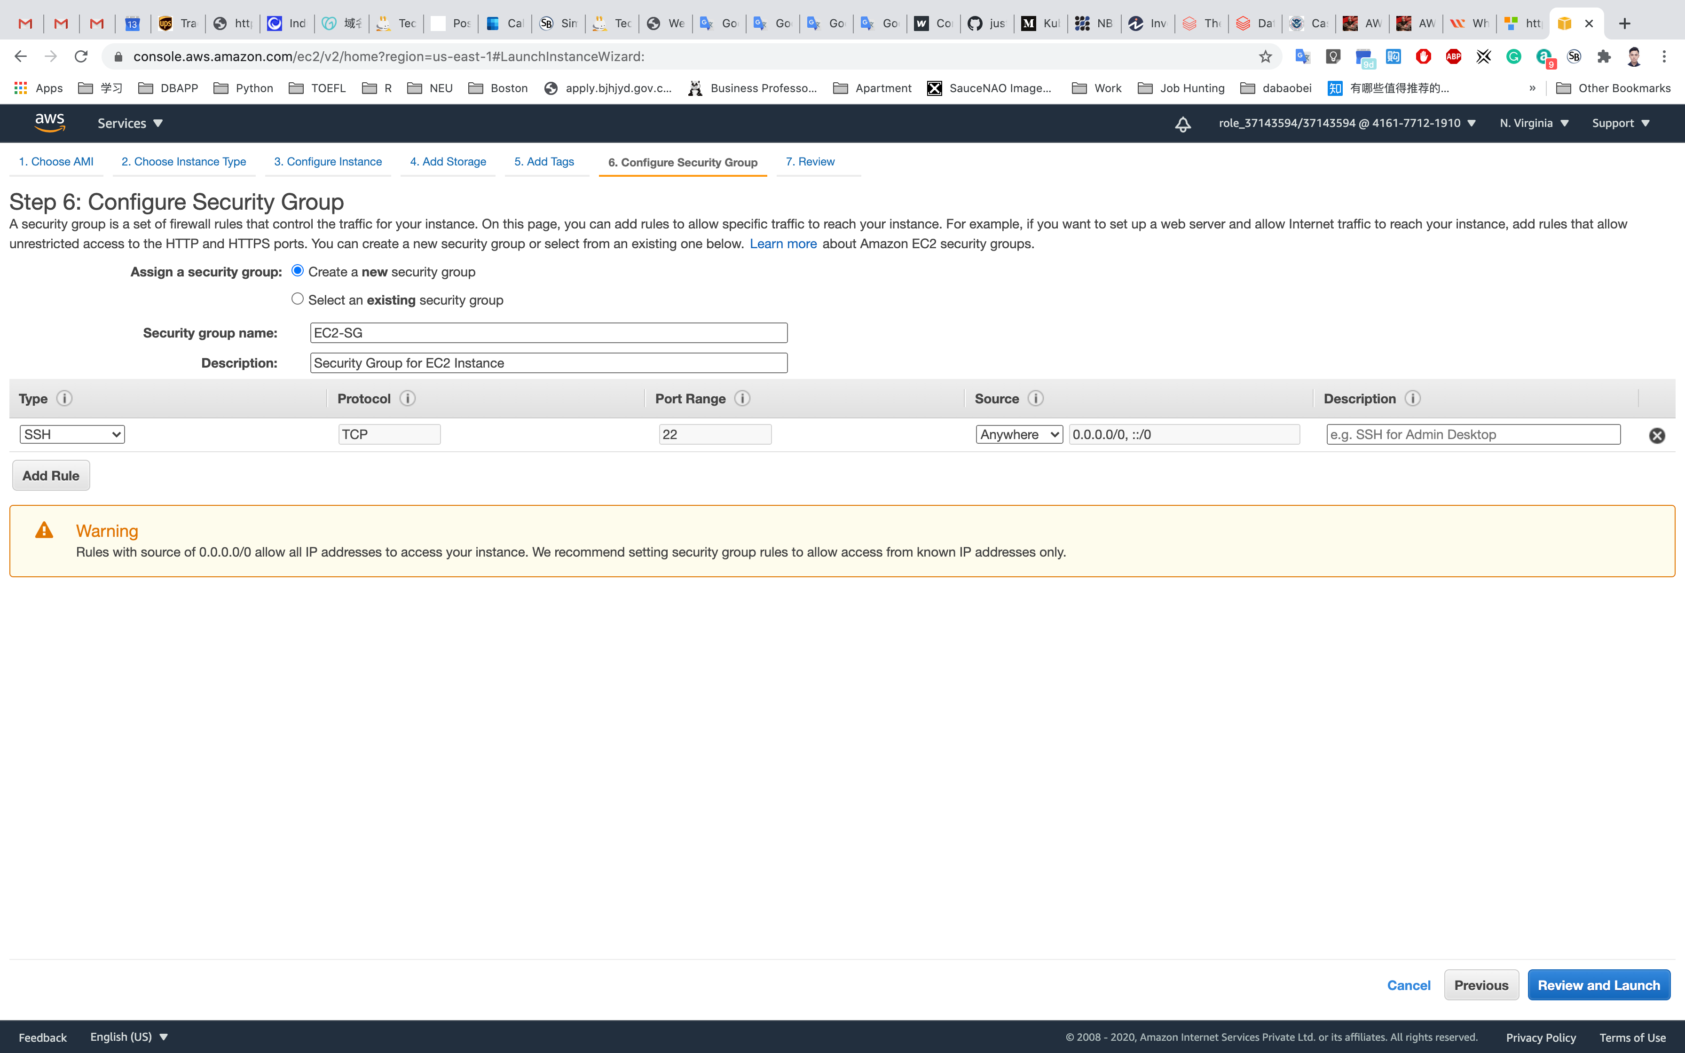The width and height of the screenshot is (1685, 1053).
Task: Go to the 7. Review tab
Action: [810, 162]
